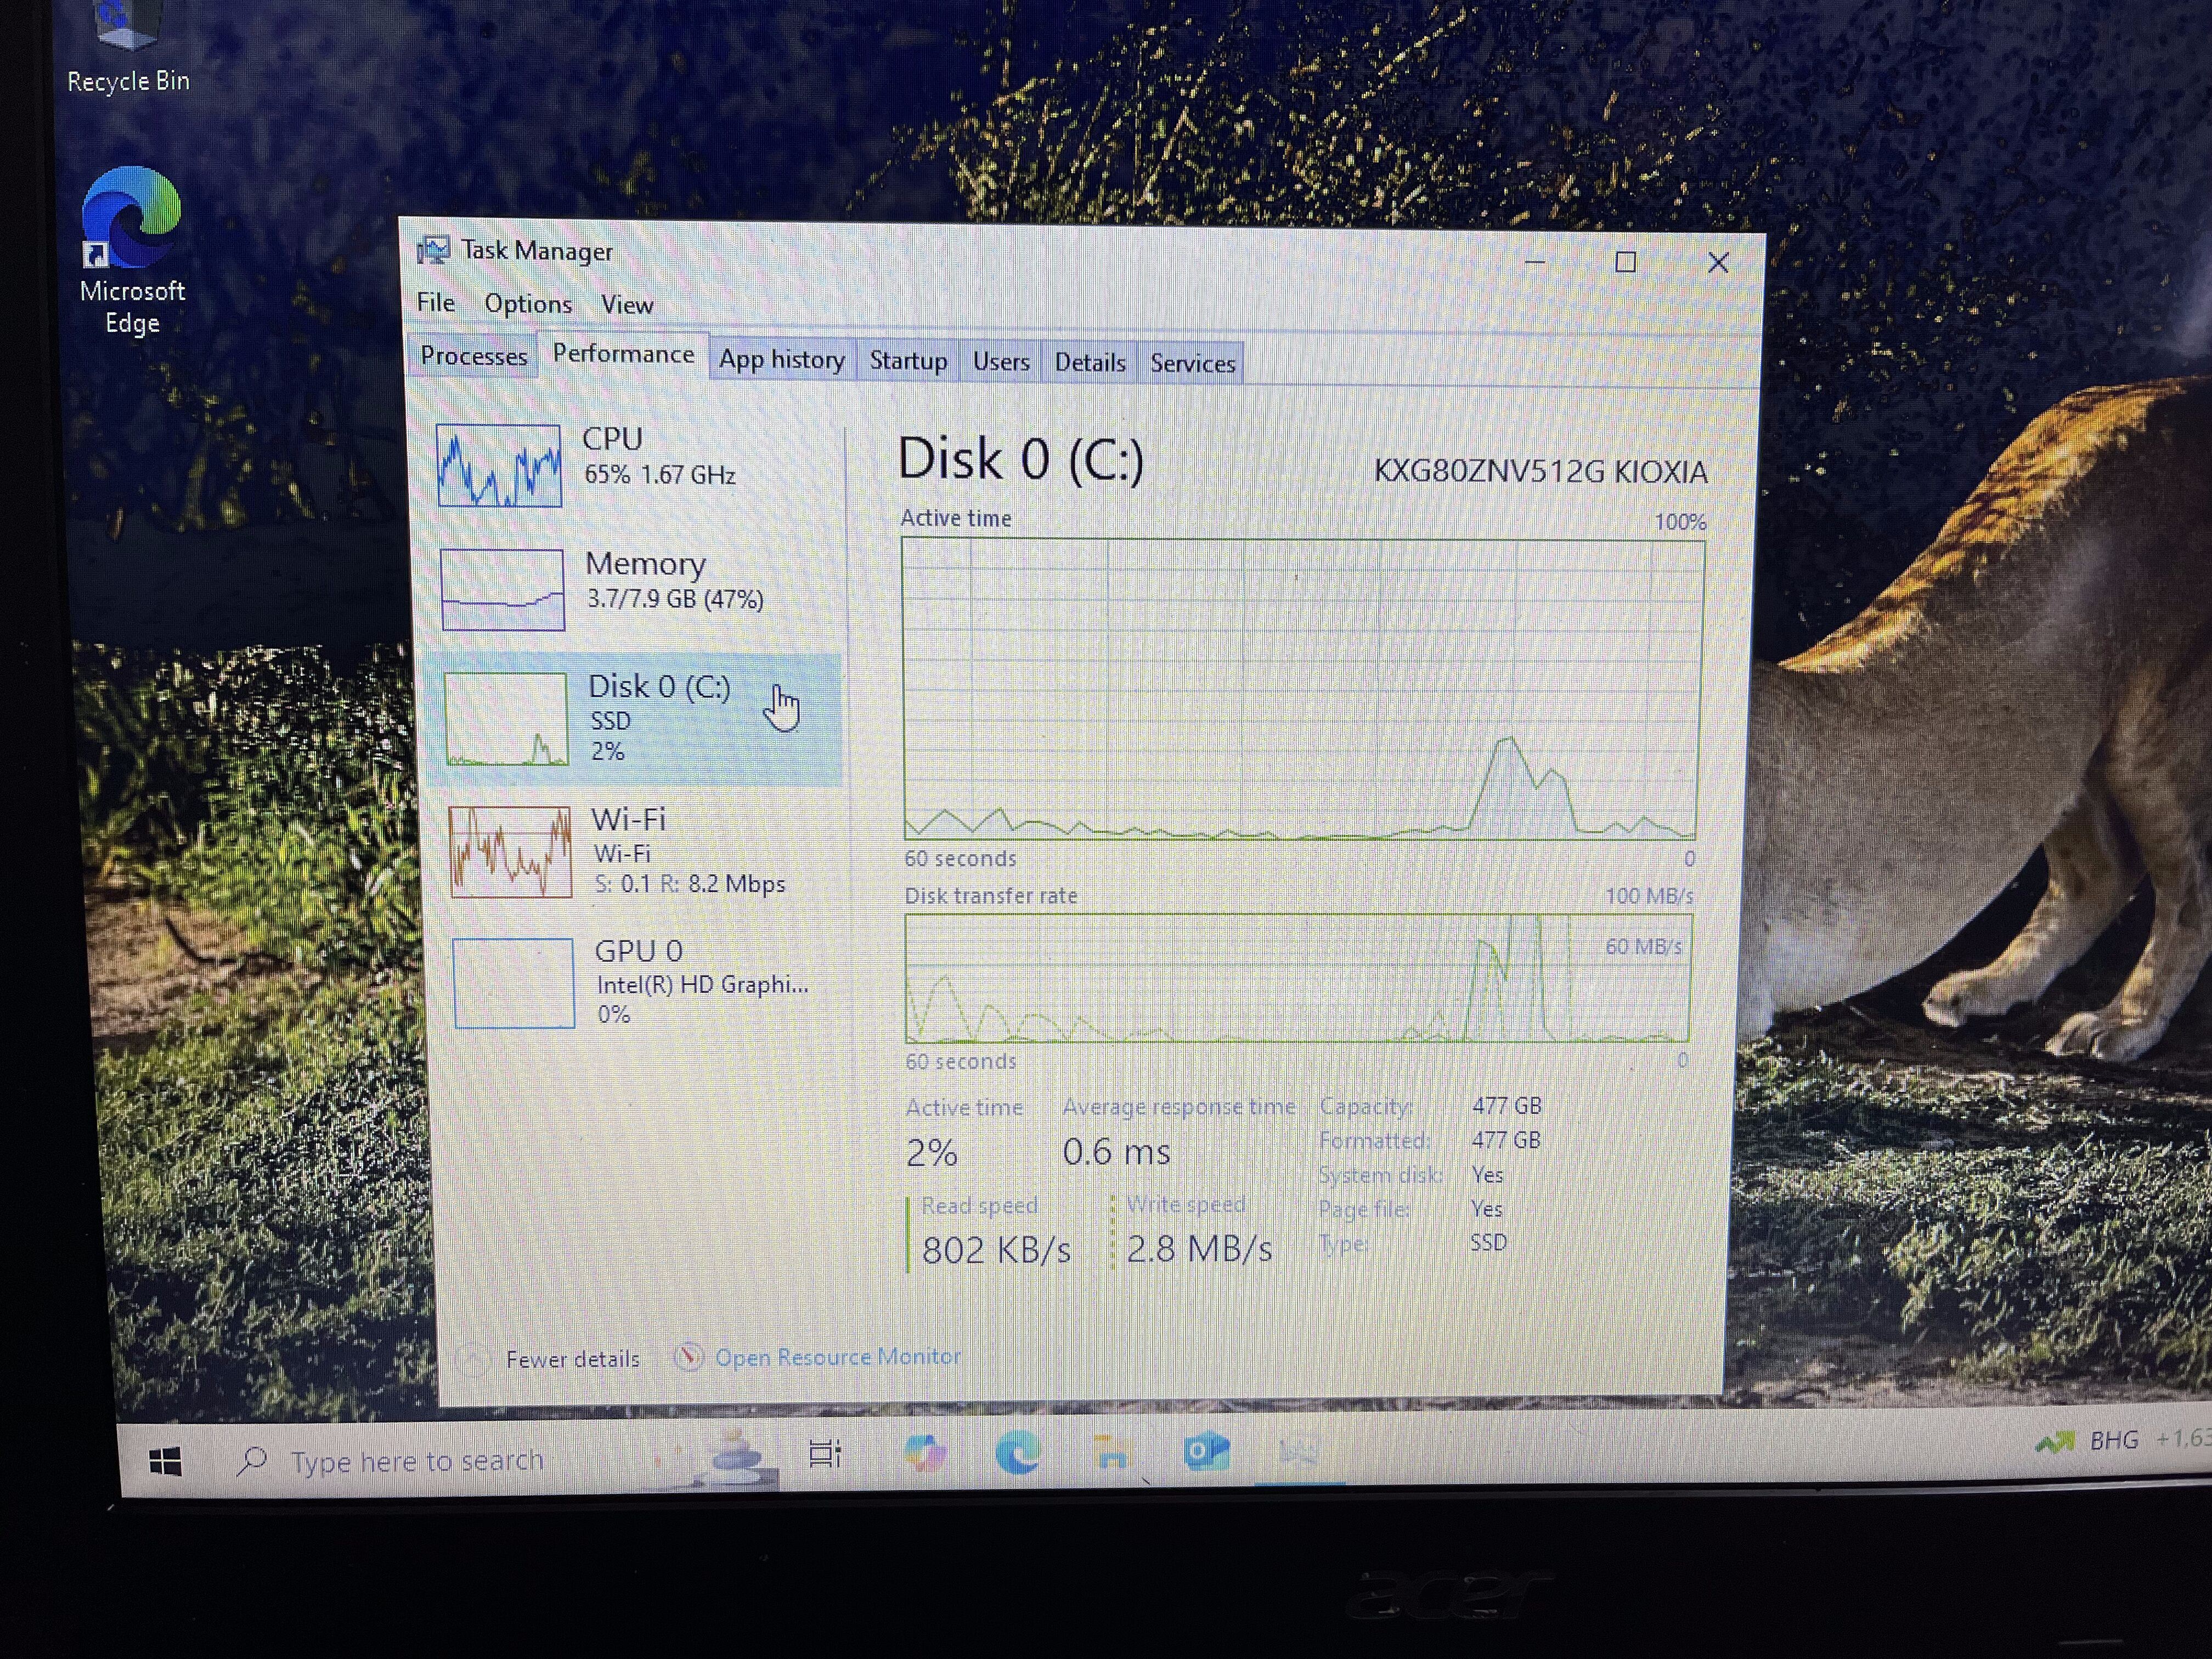Click the 2.8 MB/s write speed value
Image resolution: width=2212 pixels, height=1659 pixels.
click(1199, 1249)
